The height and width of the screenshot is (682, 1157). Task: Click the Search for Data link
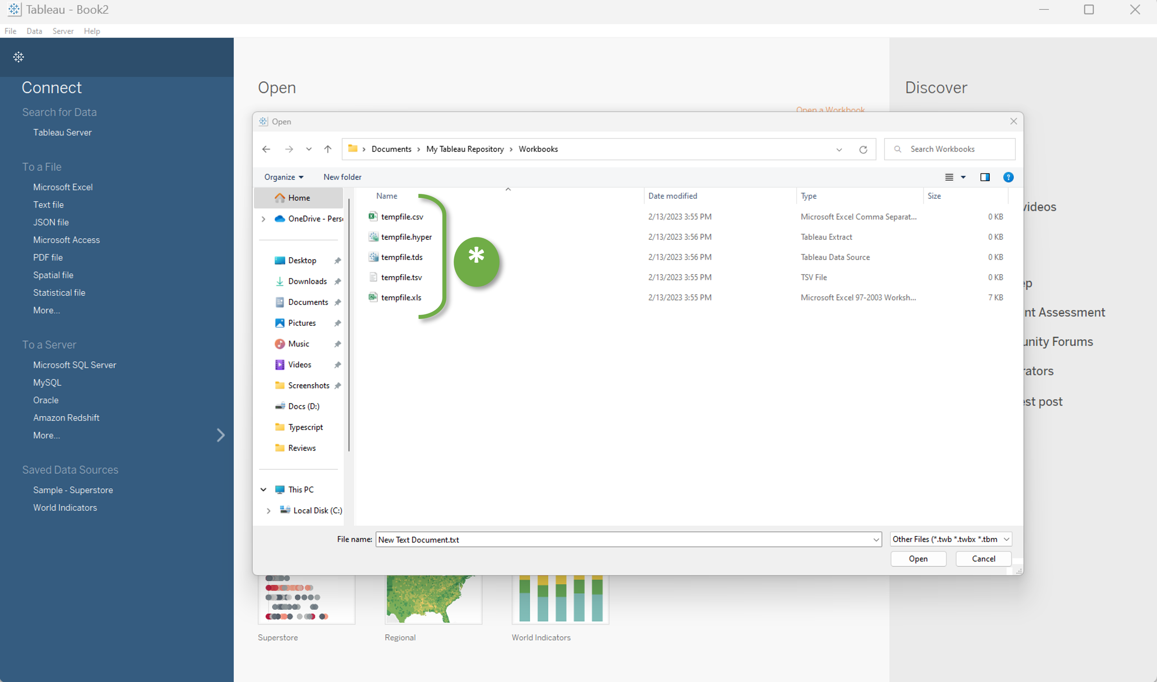[59, 112]
